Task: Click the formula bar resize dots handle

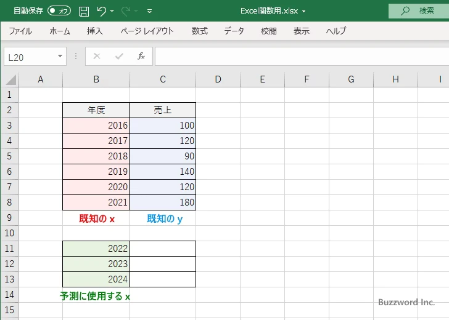Action: (76, 56)
